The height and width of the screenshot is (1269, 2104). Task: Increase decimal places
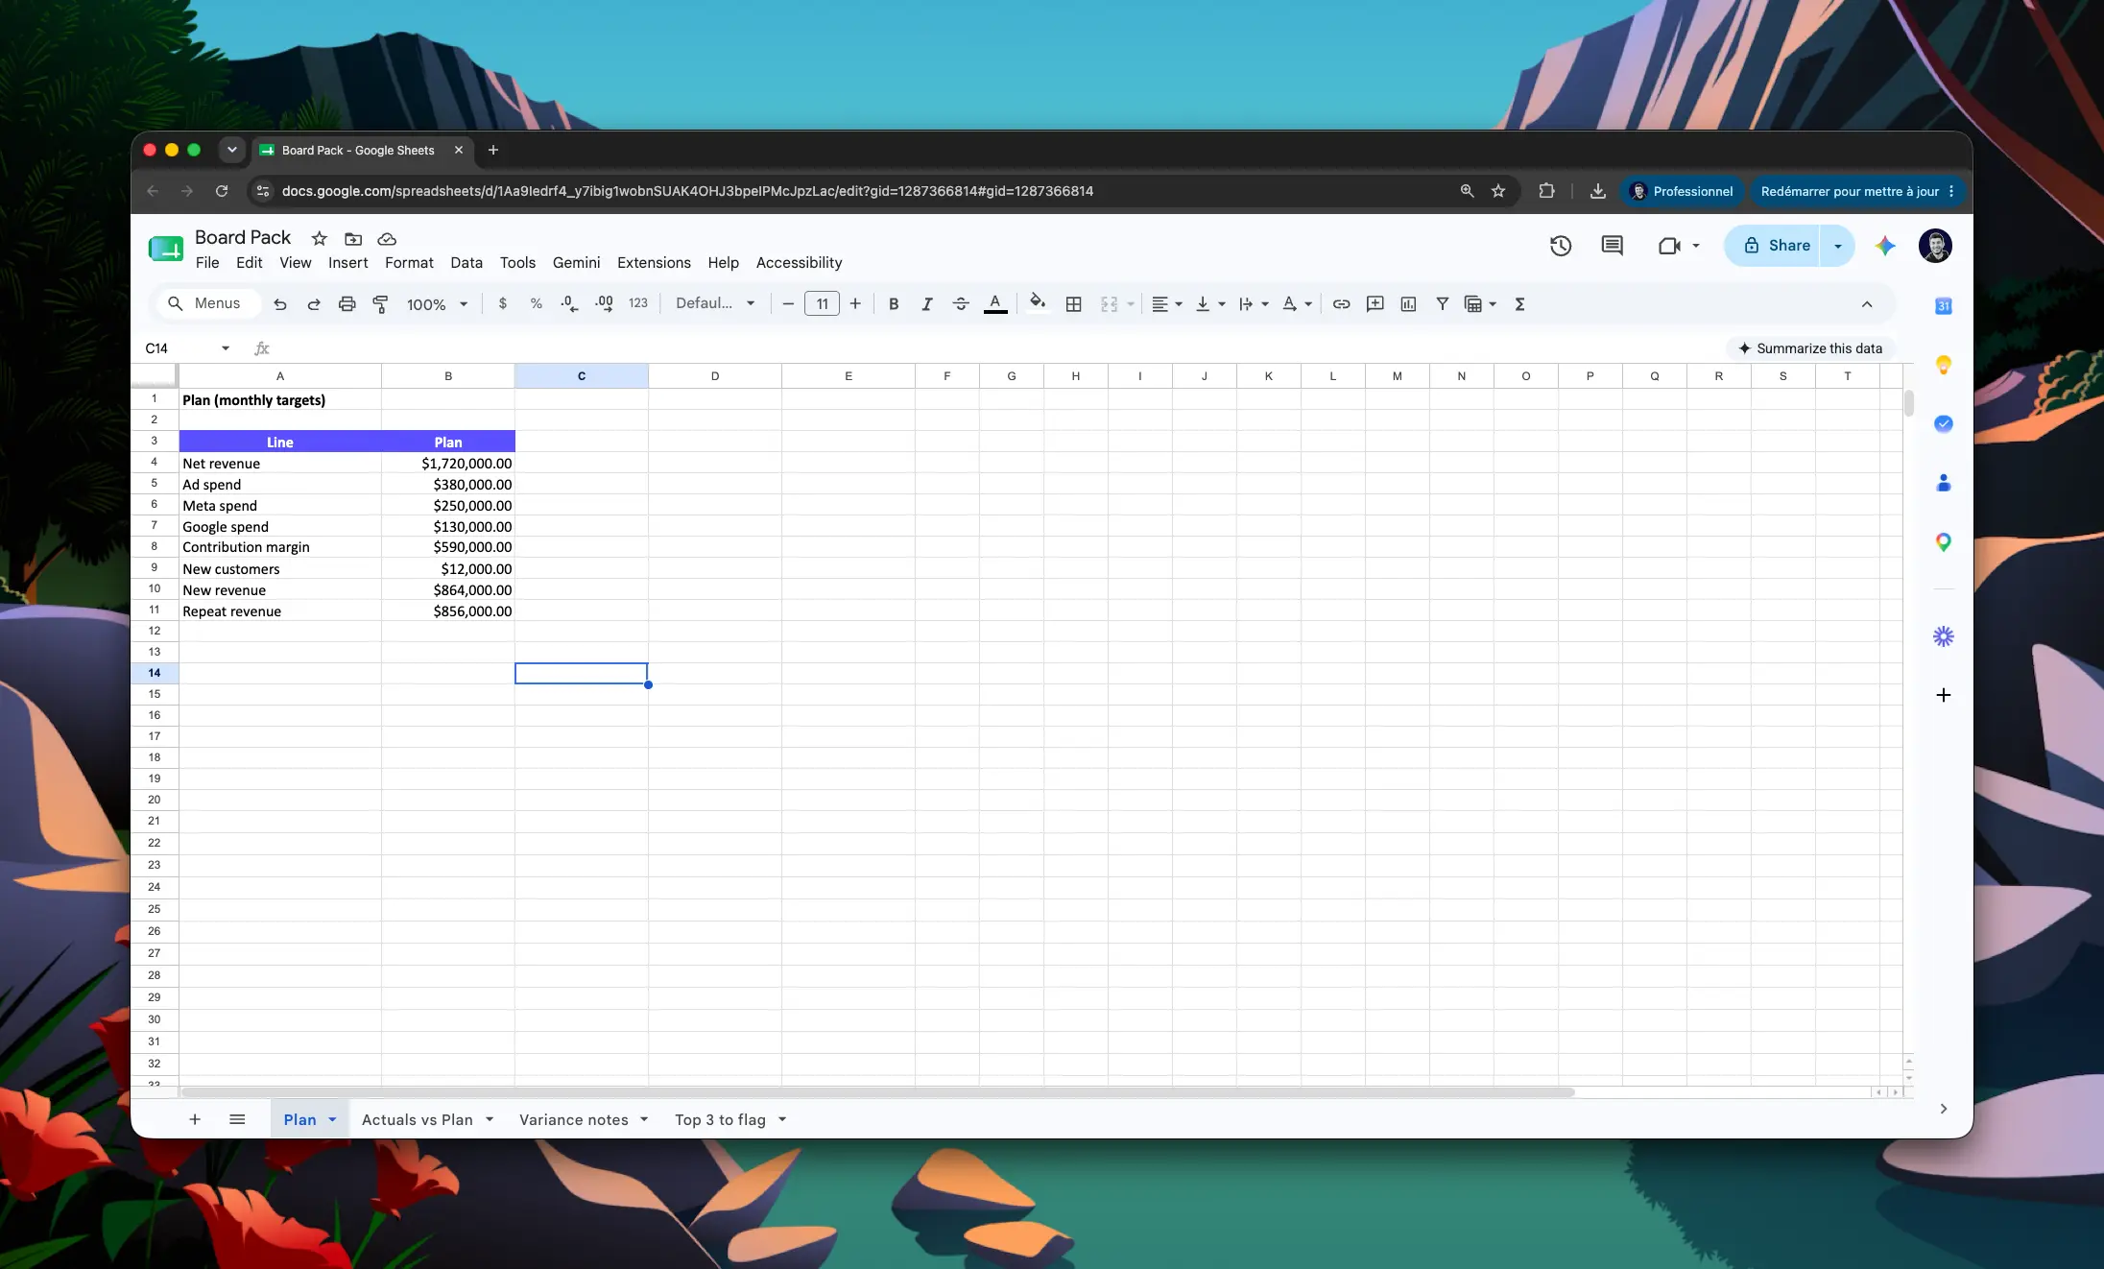tap(604, 304)
